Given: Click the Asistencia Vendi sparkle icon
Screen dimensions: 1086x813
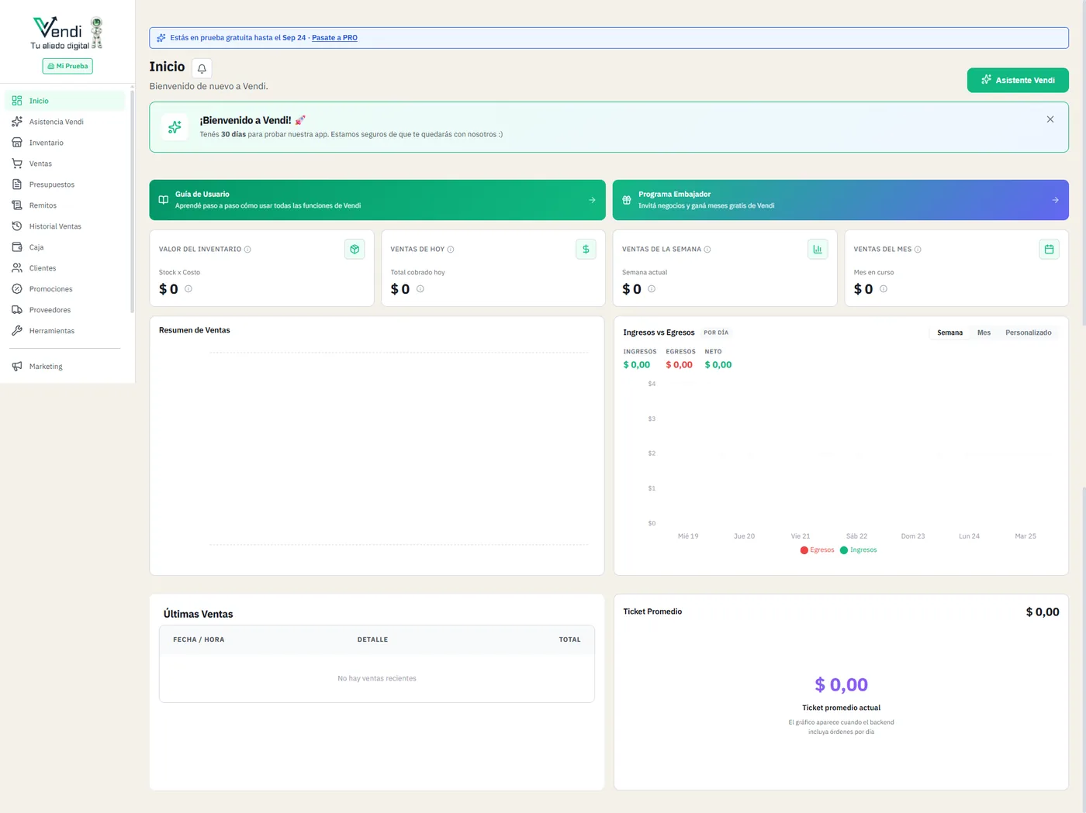Looking at the screenshot, I should click(x=17, y=122).
